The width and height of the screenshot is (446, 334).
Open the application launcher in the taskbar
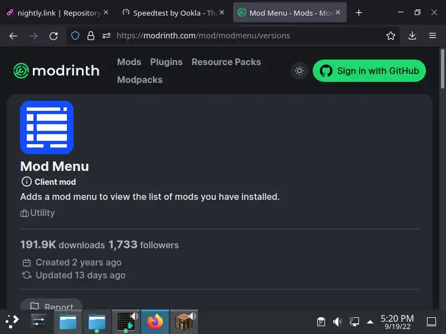12,322
